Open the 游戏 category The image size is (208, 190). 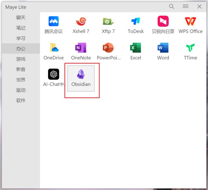[21, 59]
